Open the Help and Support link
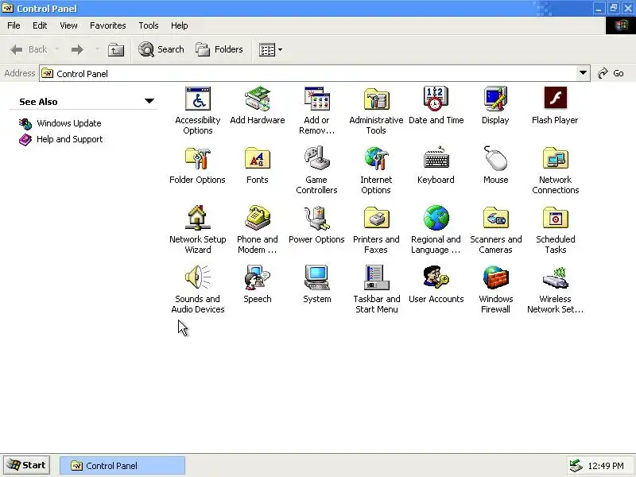The height and width of the screenshot is (477, 636). tap(70, 140)
